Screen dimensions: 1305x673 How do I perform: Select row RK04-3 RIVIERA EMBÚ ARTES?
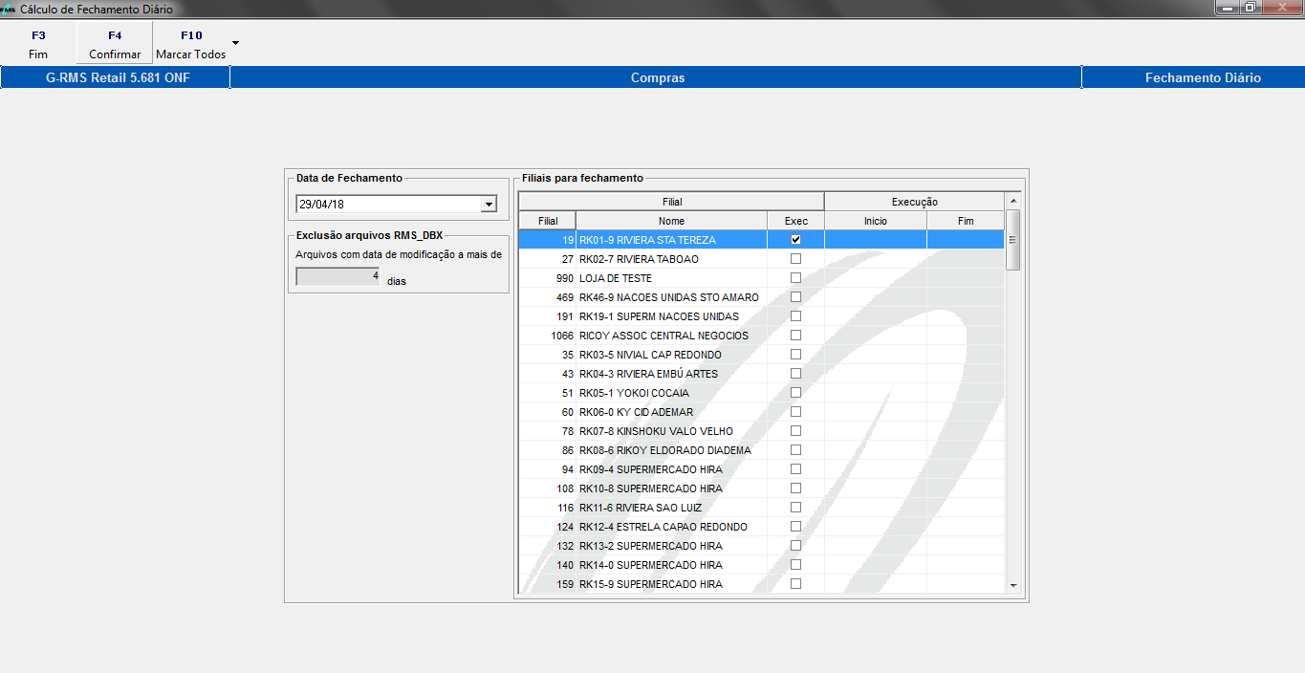click(761, 374)
